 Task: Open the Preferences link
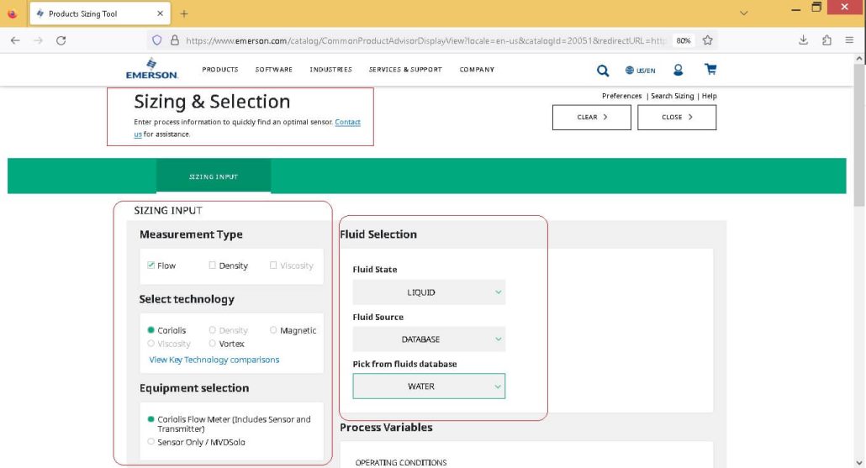click(x=621, y=96)
